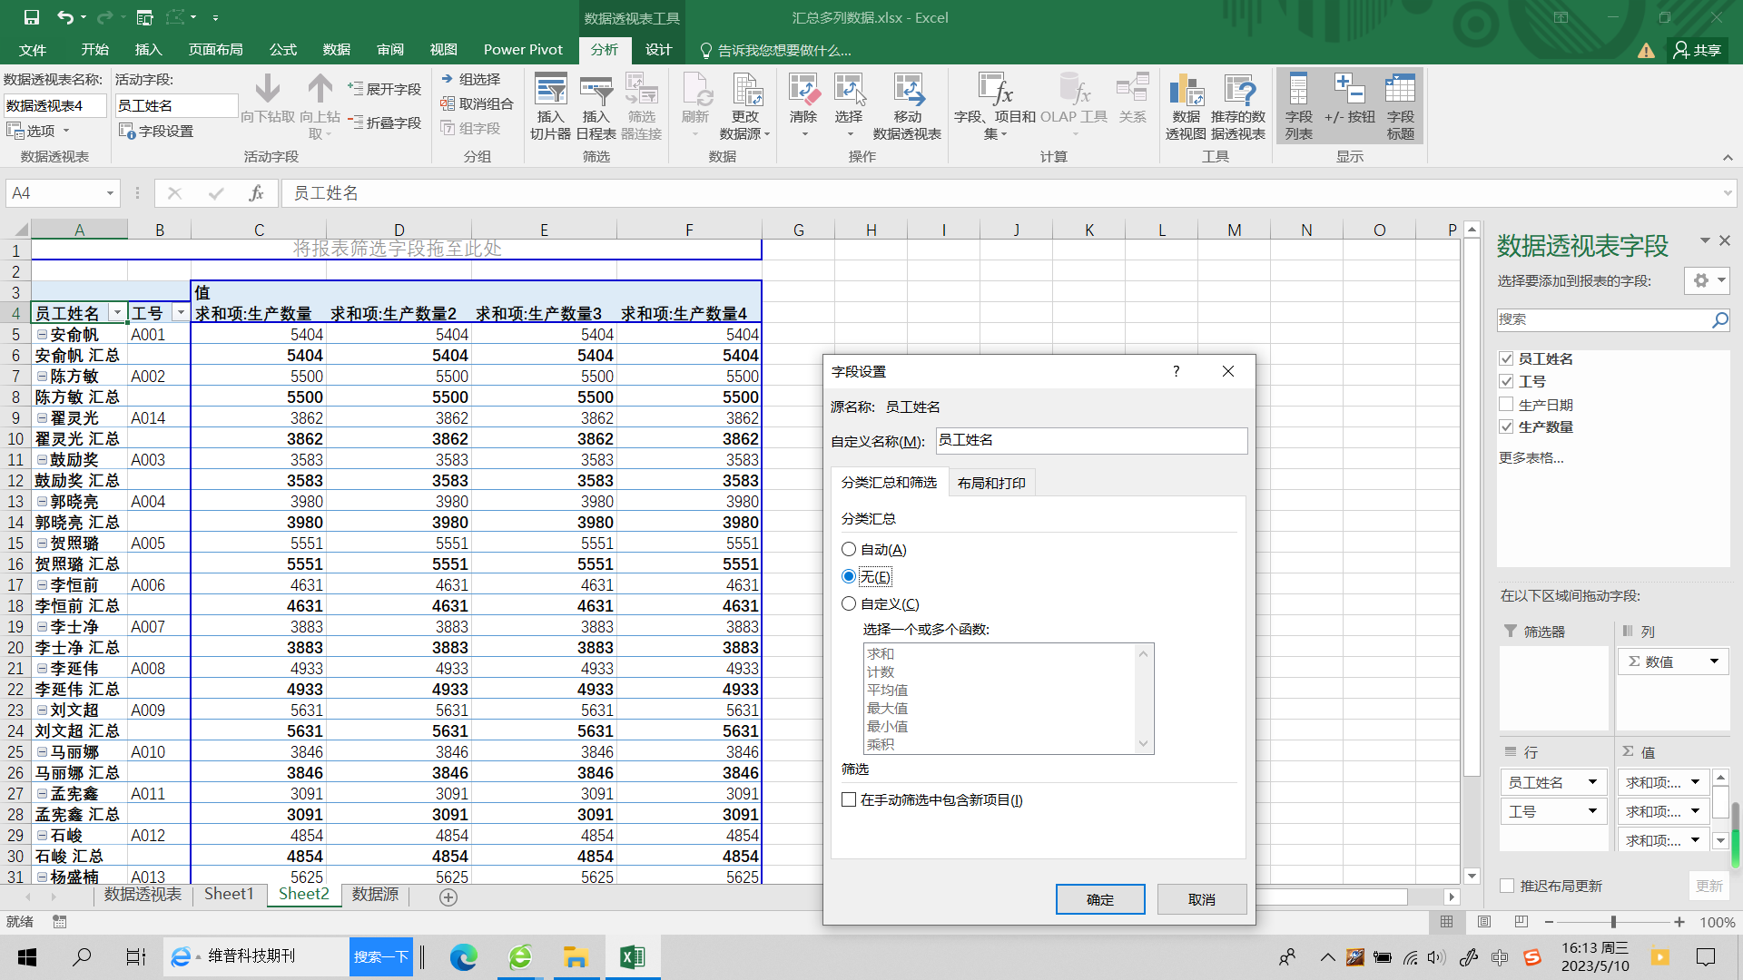Click Windows Start button
This screenshot has height=980, width=1743.
tap(27, 956)
